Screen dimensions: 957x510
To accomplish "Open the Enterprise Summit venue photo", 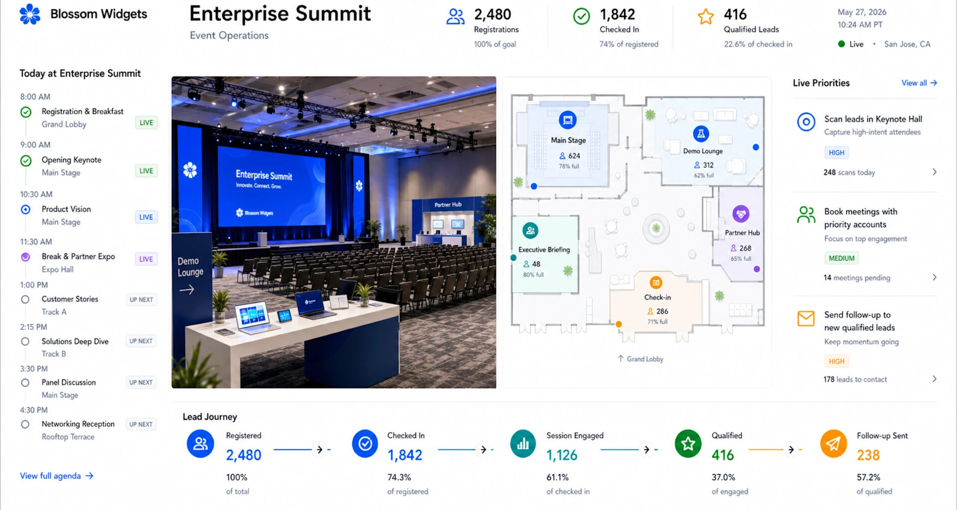I will [x=334, y=232].
